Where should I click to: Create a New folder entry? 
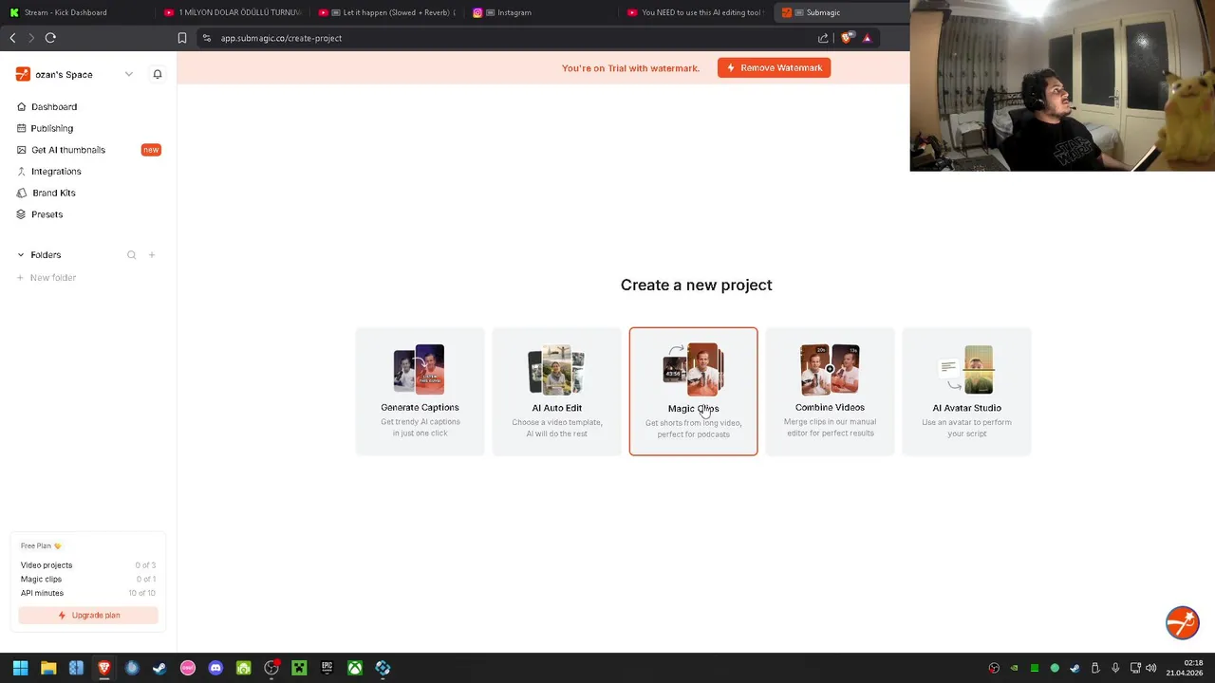click(x=52, y=278)
